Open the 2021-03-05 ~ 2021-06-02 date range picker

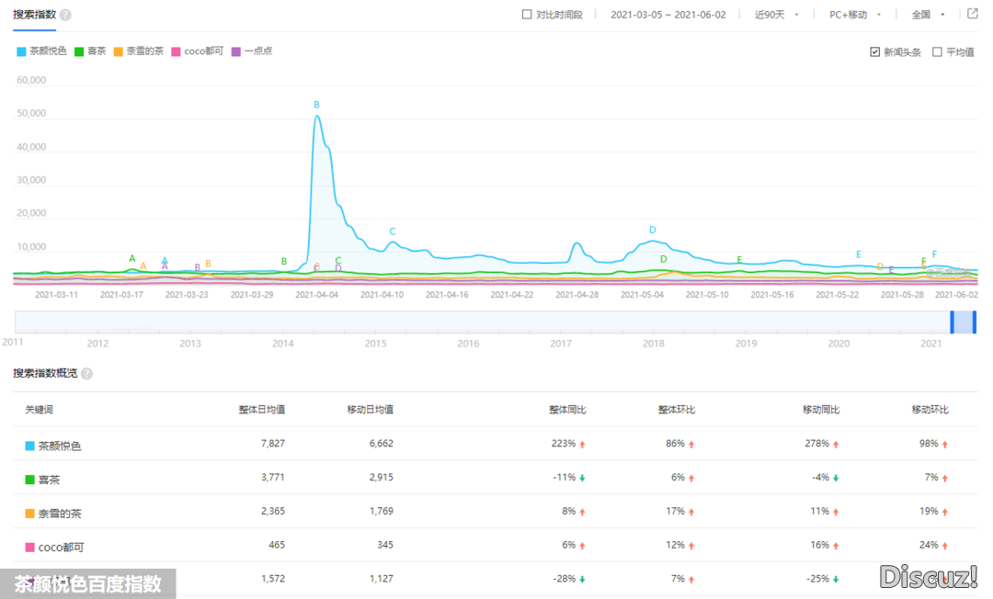point(668,15)
